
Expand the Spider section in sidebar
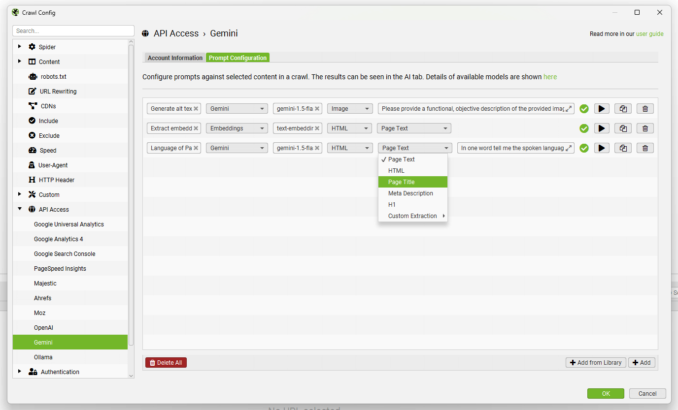coord(20,47)
